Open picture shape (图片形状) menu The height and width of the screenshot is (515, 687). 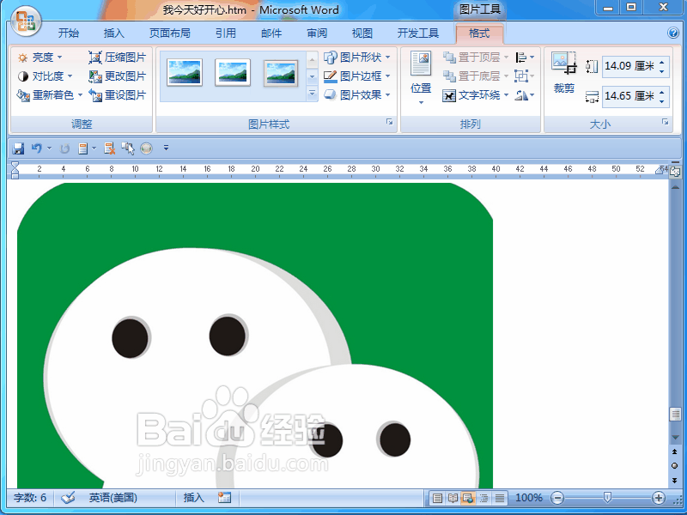pyautogui.click(x=357, y=58)
